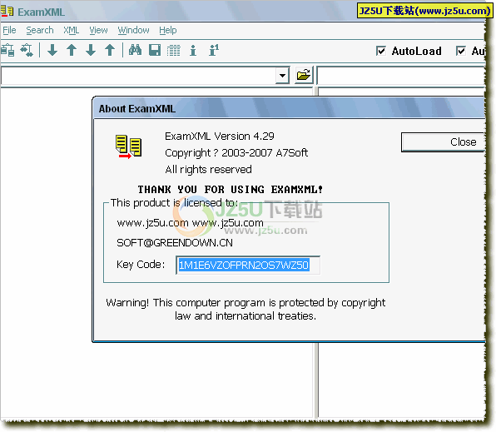Click the compare elements toolbar icon with diamonds
This screenshot has width=496, height=432.
point(27,50)
